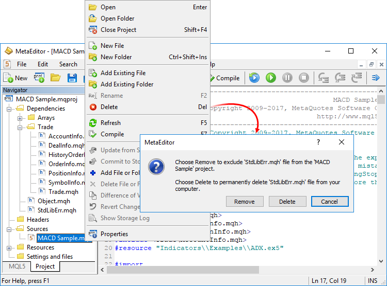This screenshot has width=387, height=286.
Task: Choose Open in the context menu
Action: tap(148, 7)
